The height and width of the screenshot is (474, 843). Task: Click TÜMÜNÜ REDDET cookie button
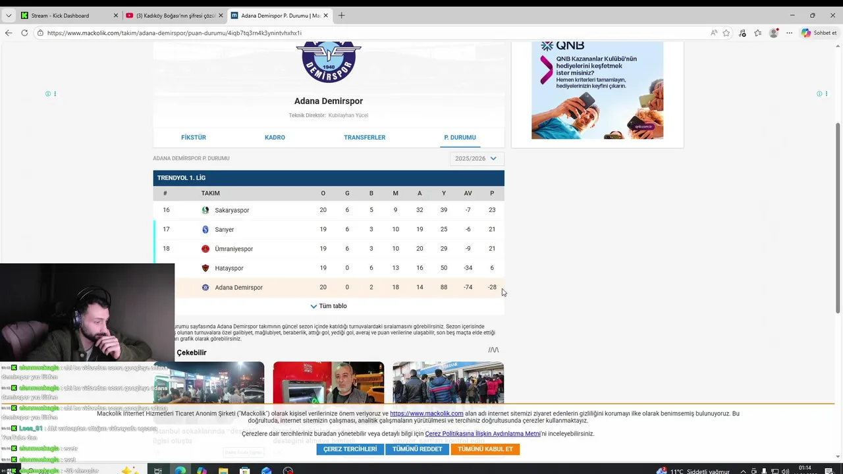coord(417,449)
